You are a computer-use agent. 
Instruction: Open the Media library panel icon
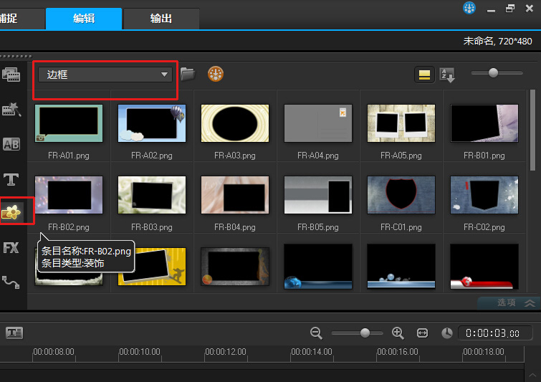click(x=11, y=75)
